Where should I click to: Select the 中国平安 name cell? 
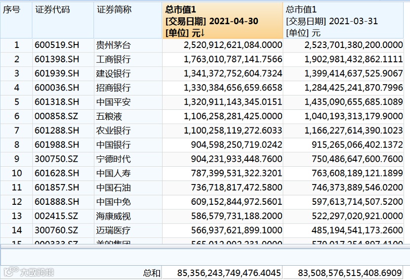tap(113, 102)
